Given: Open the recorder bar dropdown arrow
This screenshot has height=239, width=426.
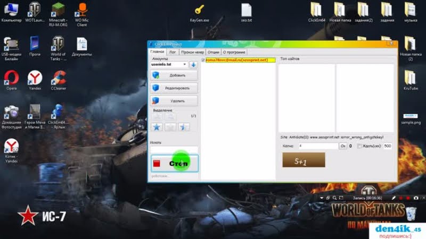Looking at the screenshot, I should point(322,198).
